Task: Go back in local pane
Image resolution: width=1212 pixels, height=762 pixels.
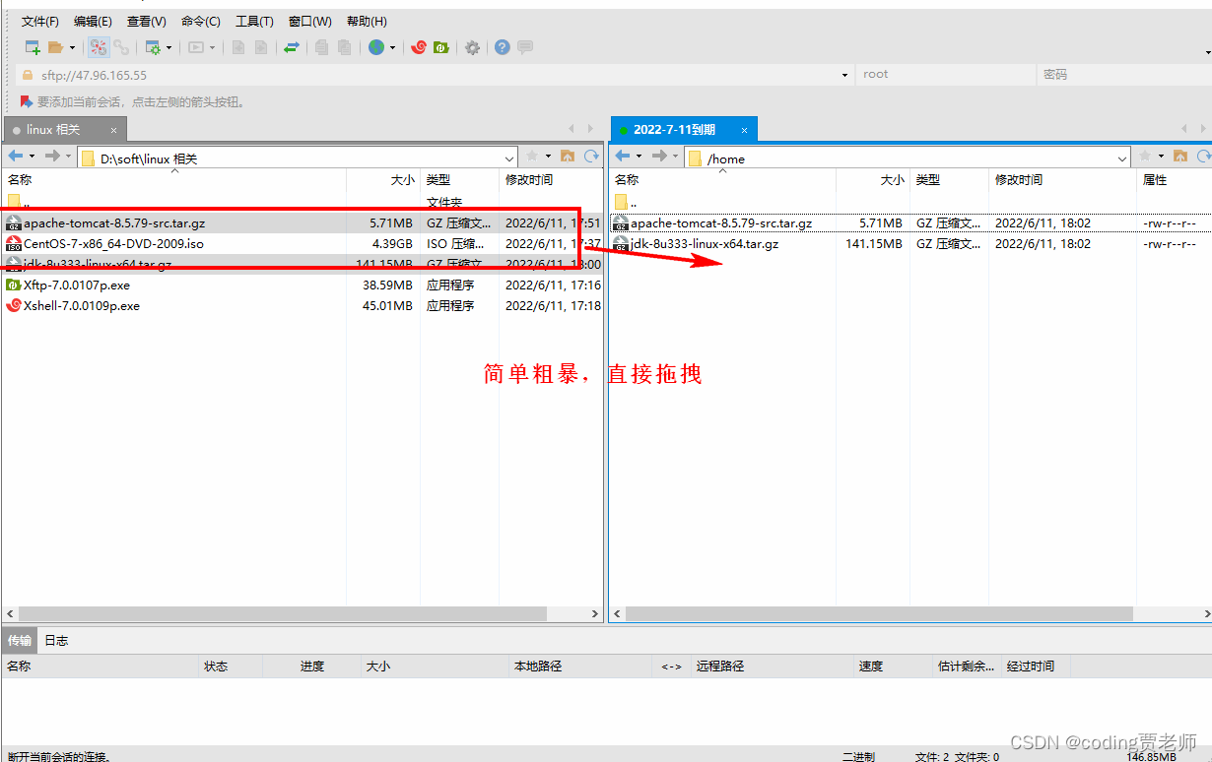Action: [15, 156]
